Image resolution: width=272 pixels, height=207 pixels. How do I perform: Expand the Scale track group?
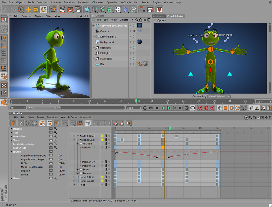[x=78, y=170]
